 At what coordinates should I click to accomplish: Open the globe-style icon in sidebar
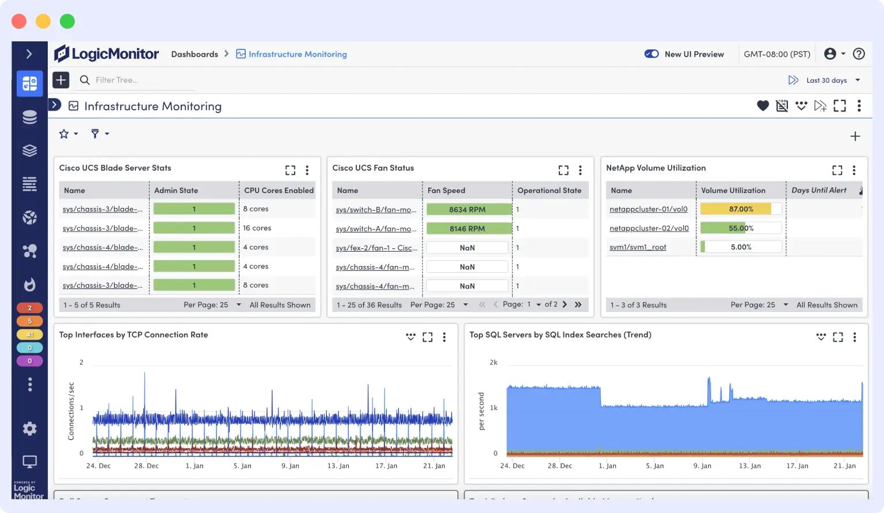pyautogui.click(x=29, y=217)
